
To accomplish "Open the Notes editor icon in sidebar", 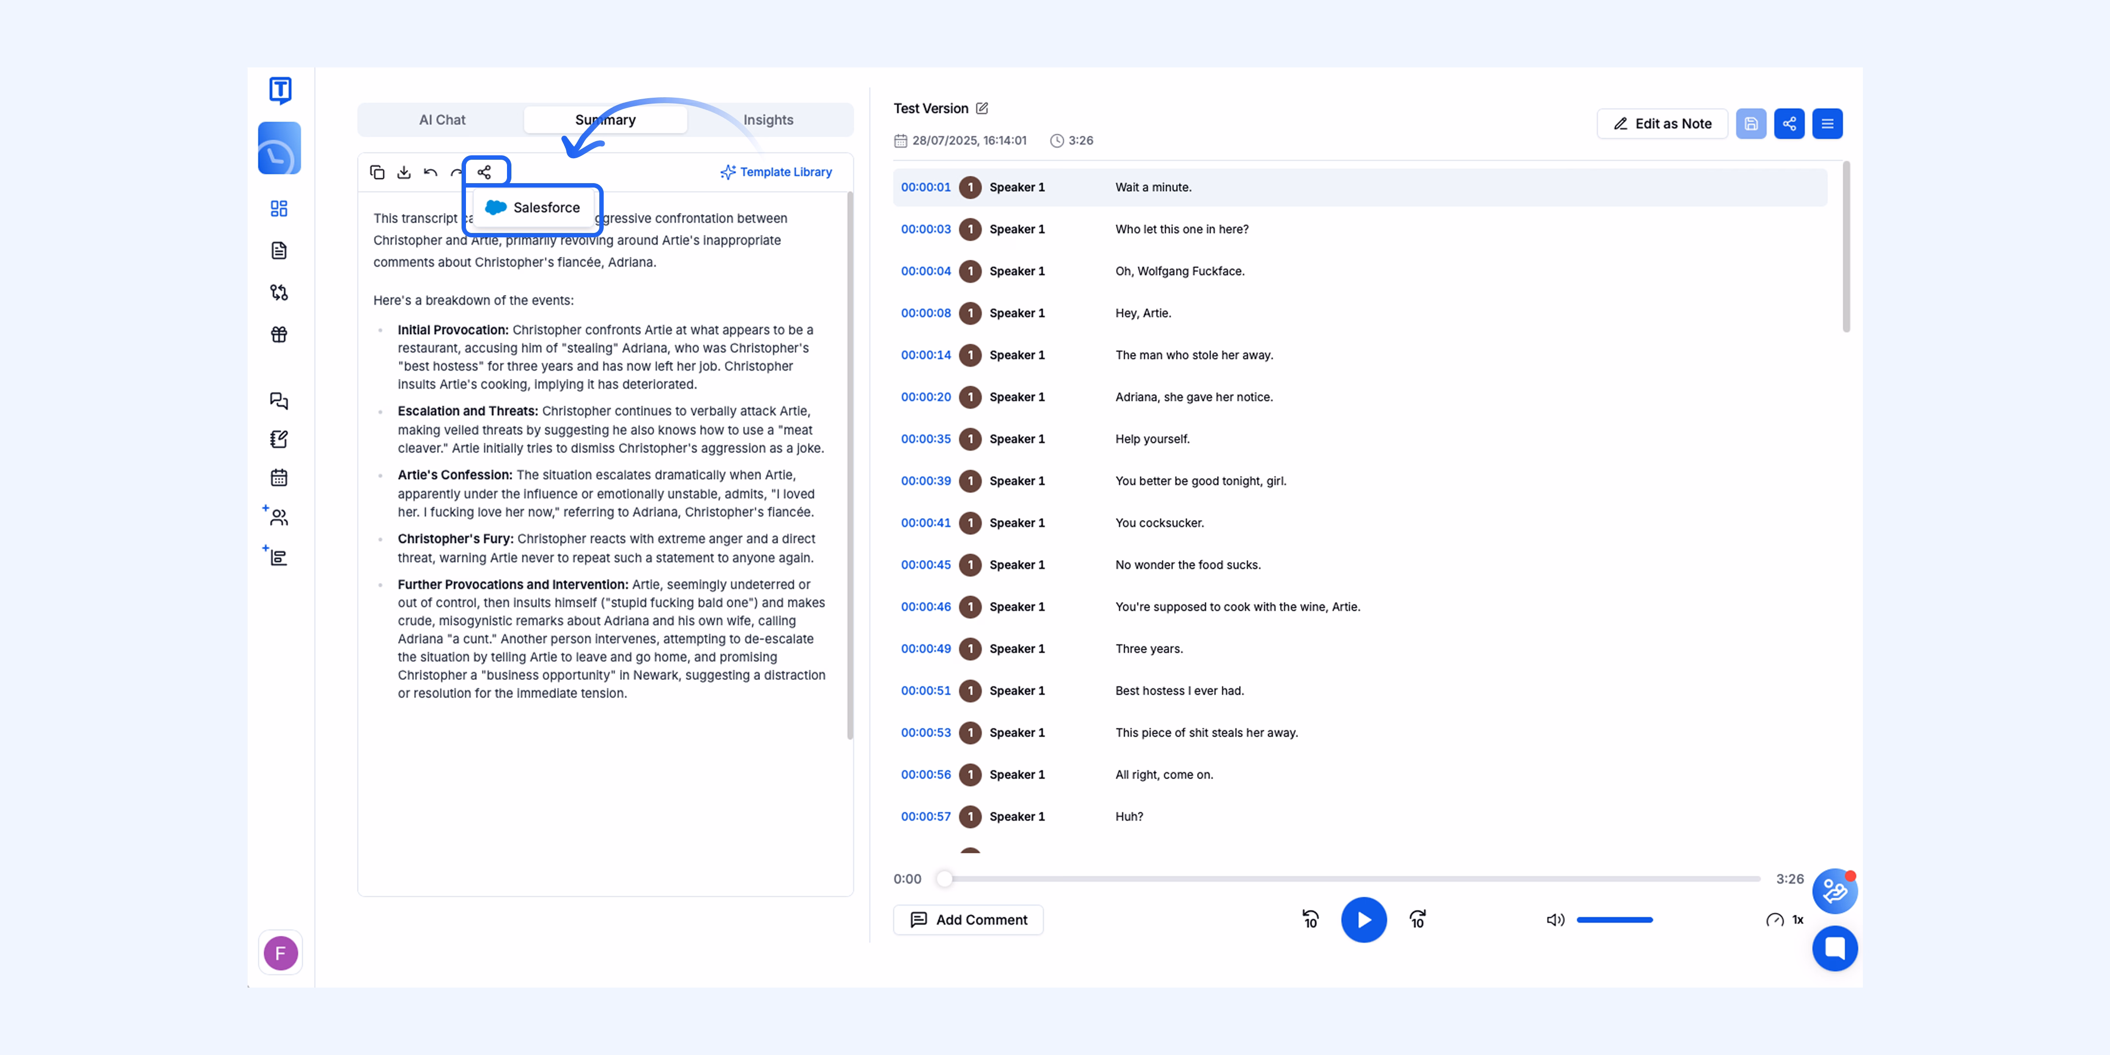I will coord(278,439).
